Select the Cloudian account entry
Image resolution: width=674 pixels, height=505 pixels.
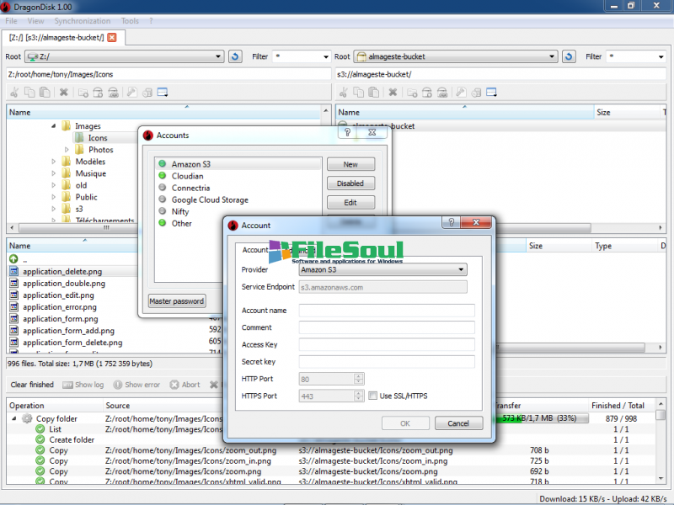[187, 176]
